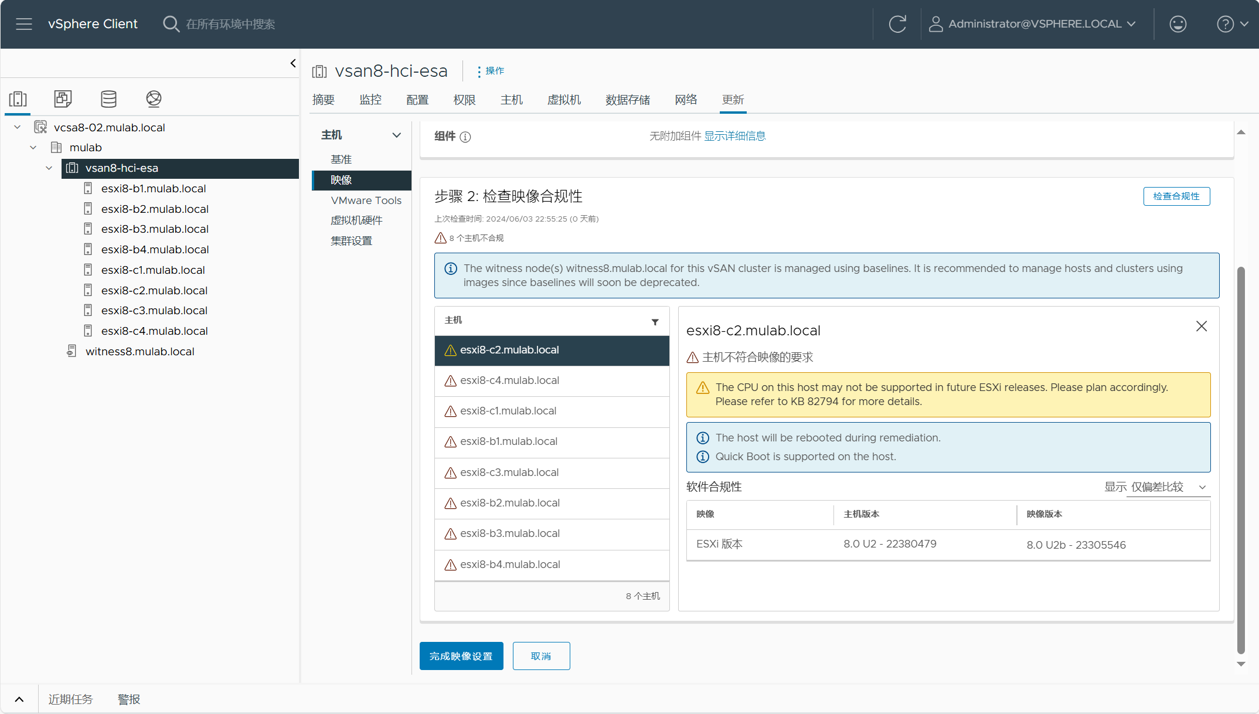Viewport: 1259px width, 714px height.
Task: Open the hamburger main menu
Action: click(24, 24)
